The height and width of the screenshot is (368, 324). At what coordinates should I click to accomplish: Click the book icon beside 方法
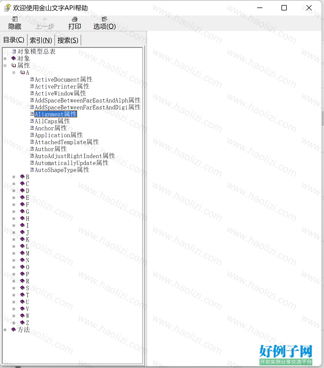tap(14, 329)
